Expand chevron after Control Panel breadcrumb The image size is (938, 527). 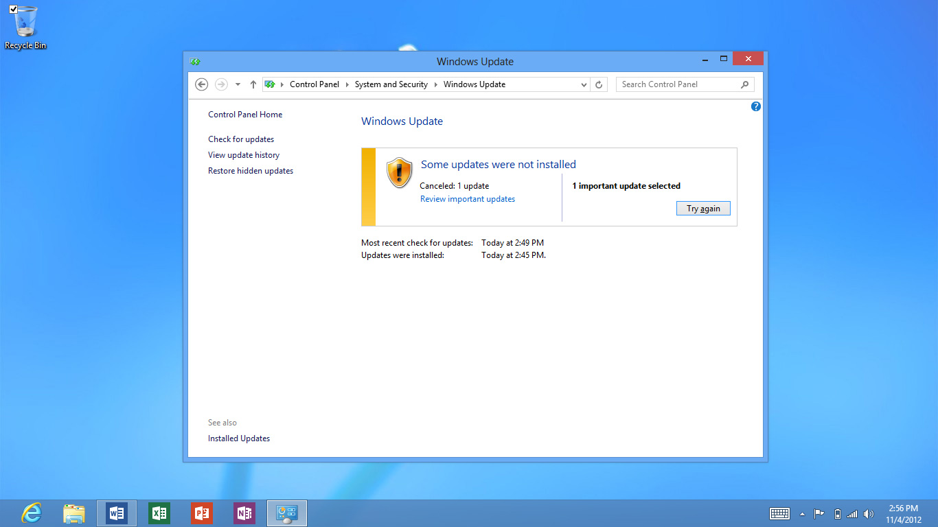pyautogui.click(x=347, y=84)
